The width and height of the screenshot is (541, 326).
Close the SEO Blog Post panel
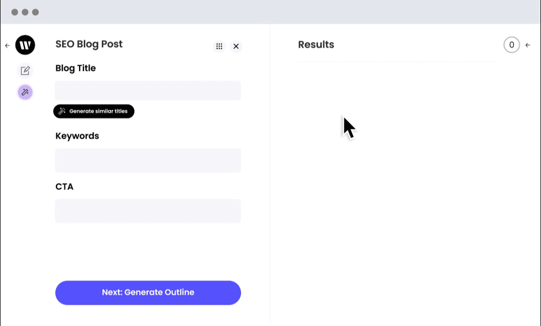(x=236, y=46)
